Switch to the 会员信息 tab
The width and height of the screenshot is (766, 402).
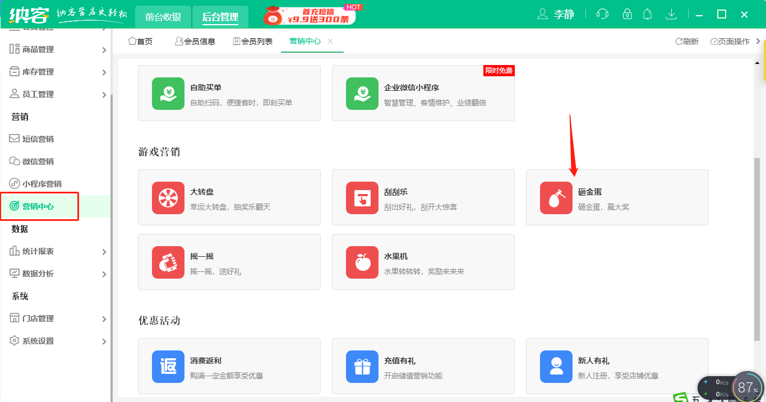click(x=195, y=41)
